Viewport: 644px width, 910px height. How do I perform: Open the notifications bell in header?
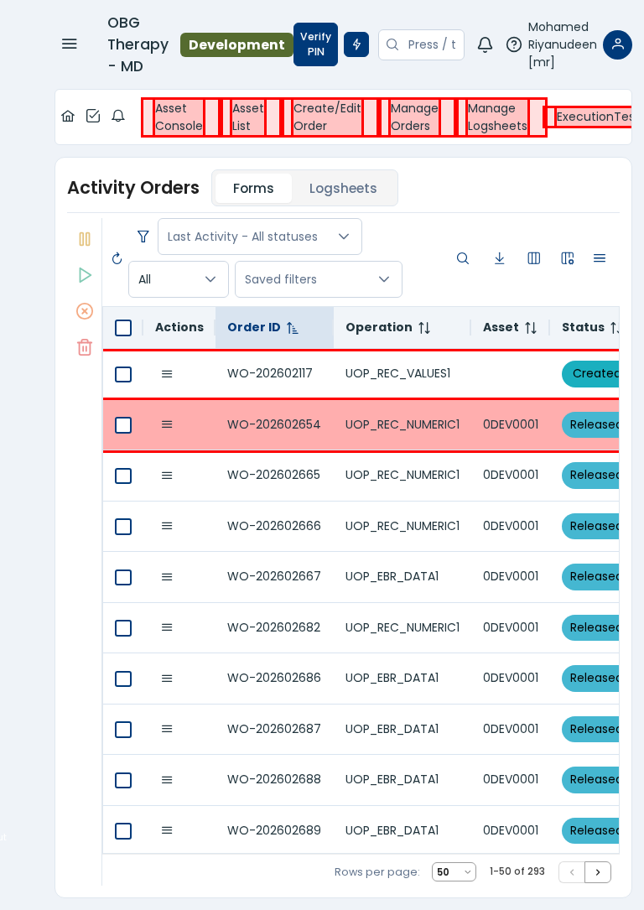click(x=485, y=44)
